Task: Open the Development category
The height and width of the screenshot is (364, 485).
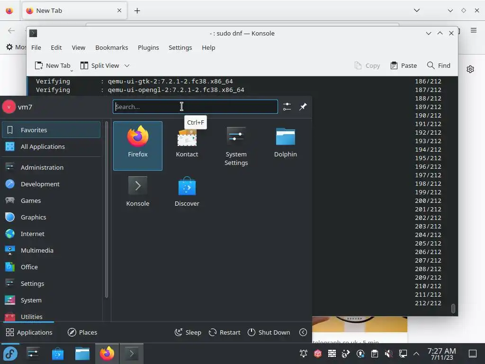Action: click(51, 184)
